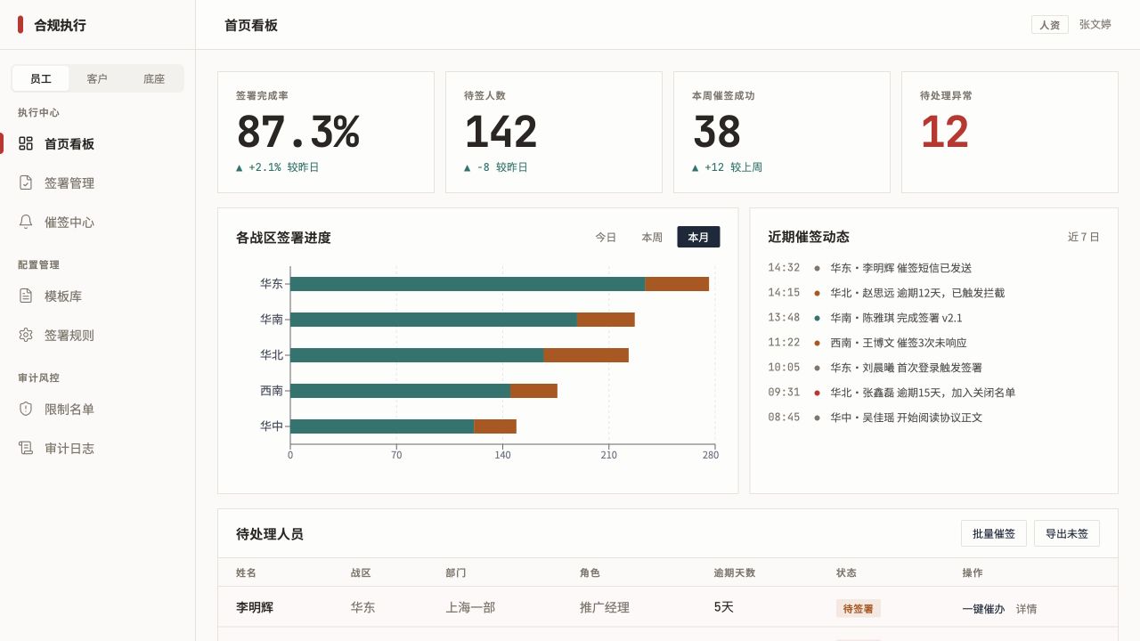
Task: Click the 批量催签 button
Action: 994,533
